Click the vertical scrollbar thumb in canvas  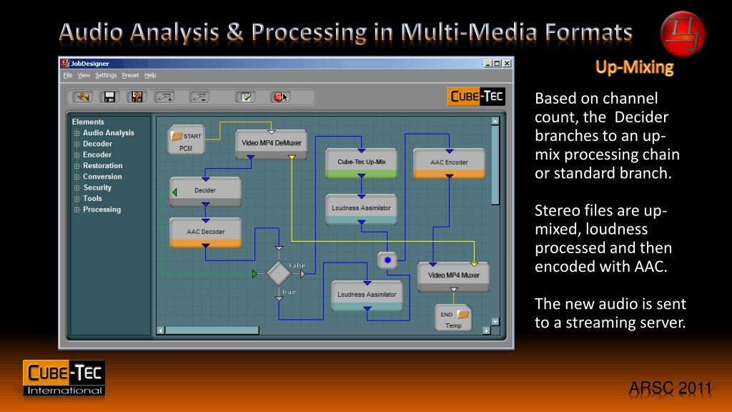pos(495,165)
